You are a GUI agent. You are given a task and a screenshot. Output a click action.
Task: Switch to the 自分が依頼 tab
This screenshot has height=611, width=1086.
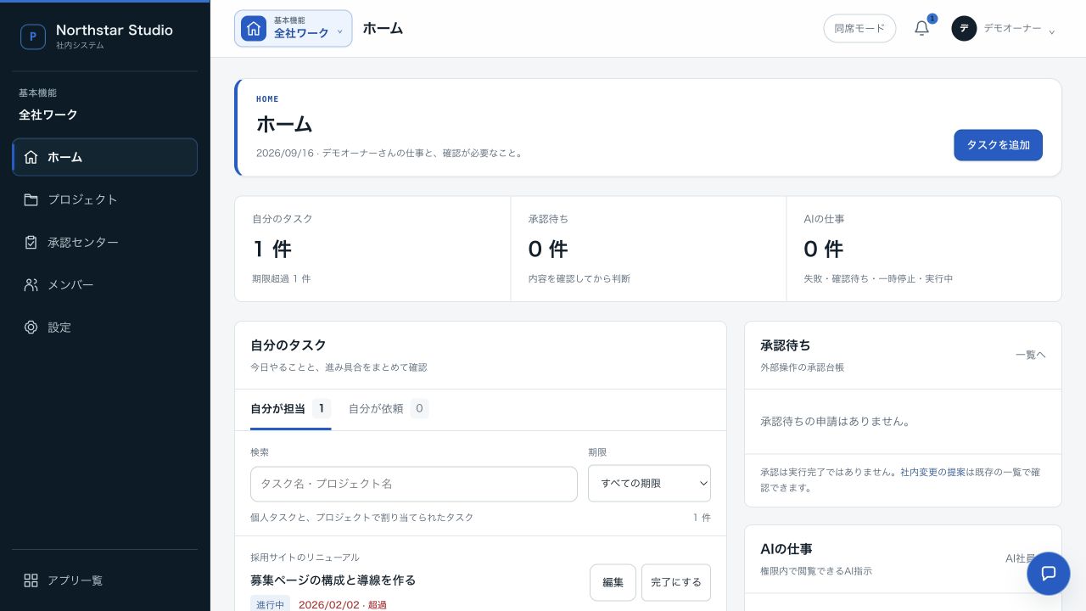389,409
